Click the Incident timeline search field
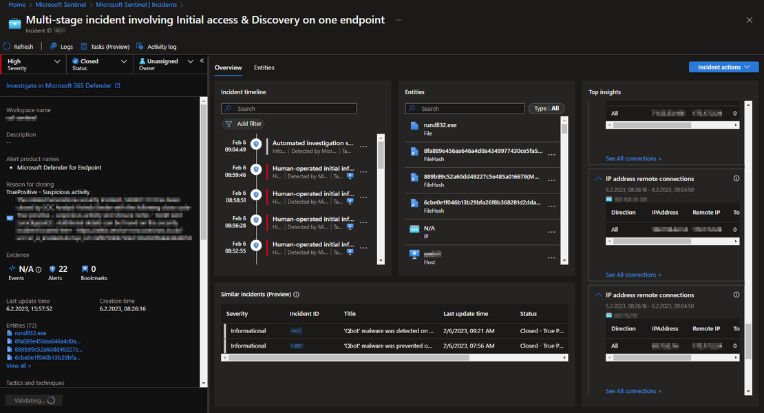764x413 pixels. [x=289, y=109]
